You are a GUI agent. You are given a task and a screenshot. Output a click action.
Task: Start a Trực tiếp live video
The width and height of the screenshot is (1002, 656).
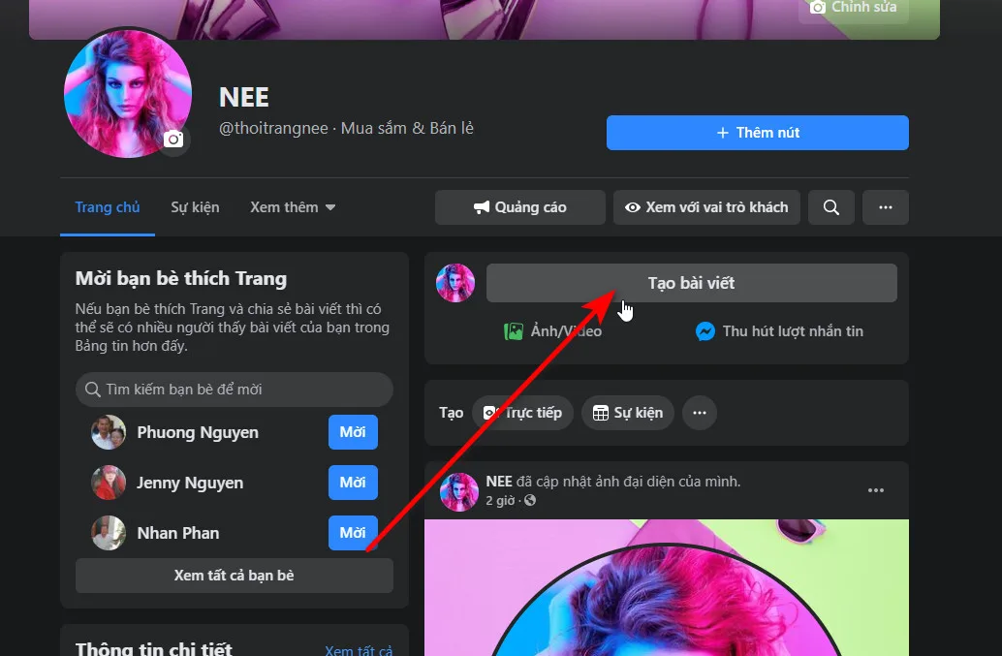pos(522,413)
